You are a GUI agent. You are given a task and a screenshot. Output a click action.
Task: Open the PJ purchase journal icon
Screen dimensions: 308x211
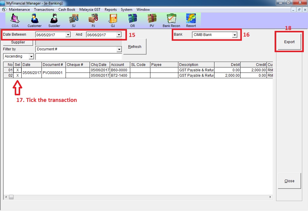93,20
